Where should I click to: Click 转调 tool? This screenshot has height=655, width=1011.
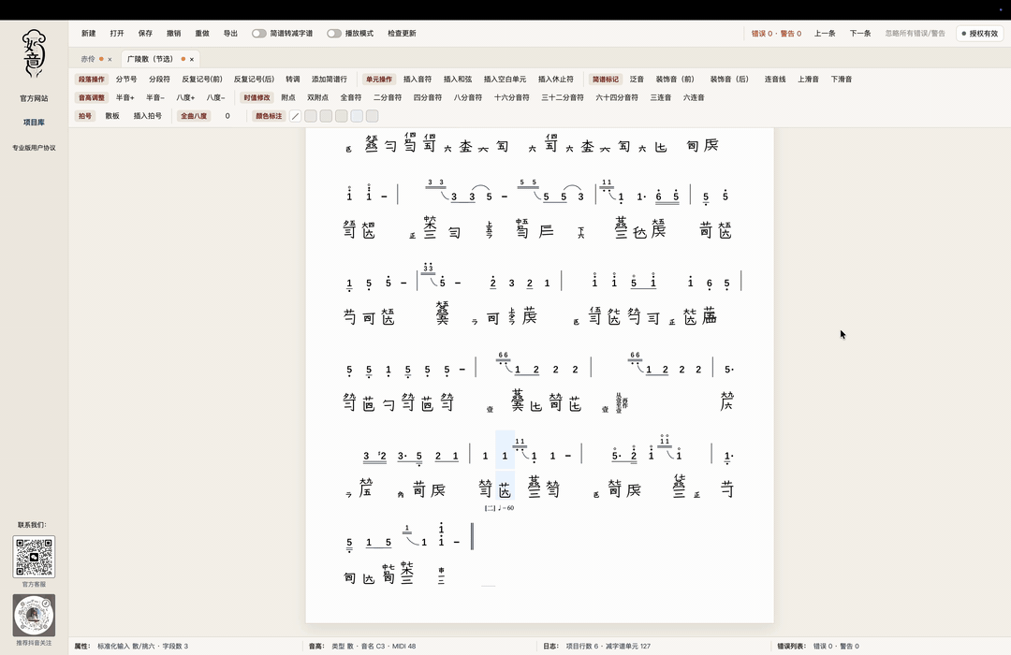293,80
